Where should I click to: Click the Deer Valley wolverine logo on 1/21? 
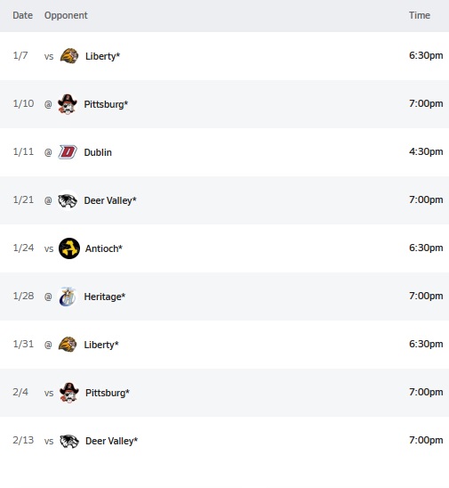[x=68, y=200]
